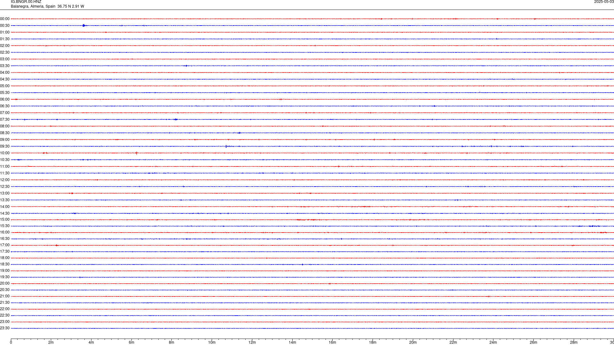Select the 22:00 time label
Viewport: 614px width, 345px height.
tap(5, 309)
